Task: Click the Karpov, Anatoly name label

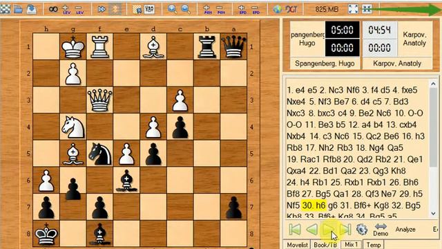Action: [397, 64]
